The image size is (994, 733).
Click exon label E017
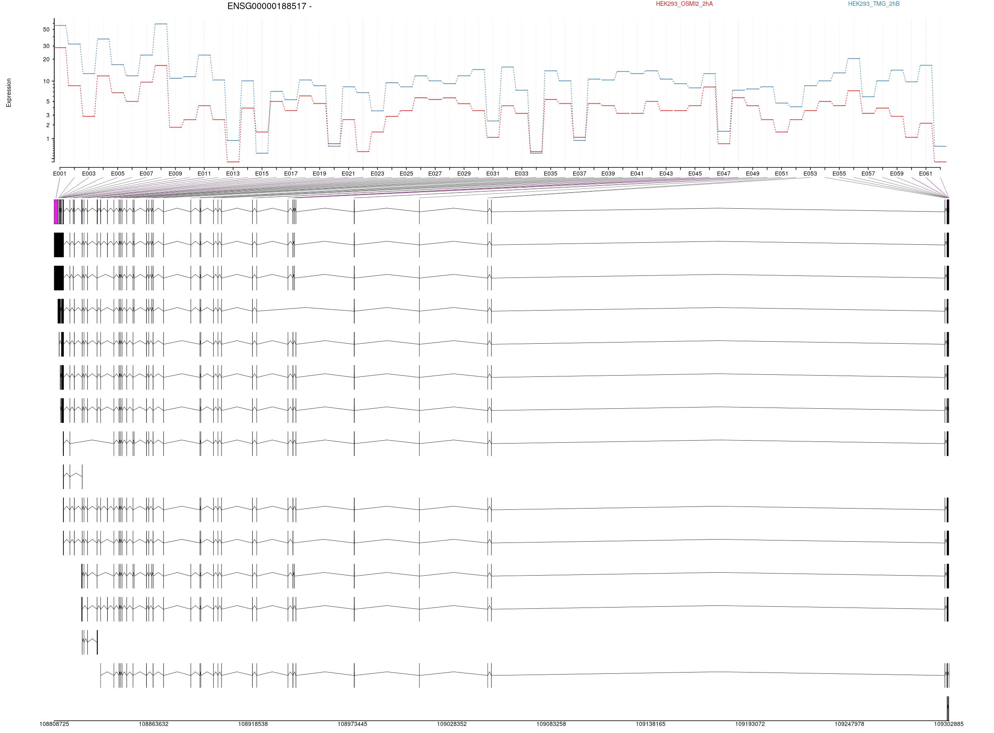(291, 174)
